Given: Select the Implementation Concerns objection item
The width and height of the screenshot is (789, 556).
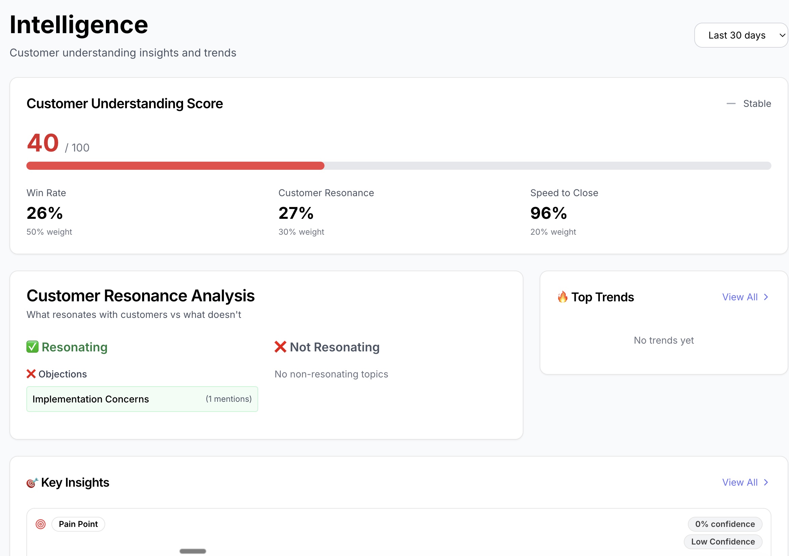Looking at the screenshot, I should (x=142, y=399).
